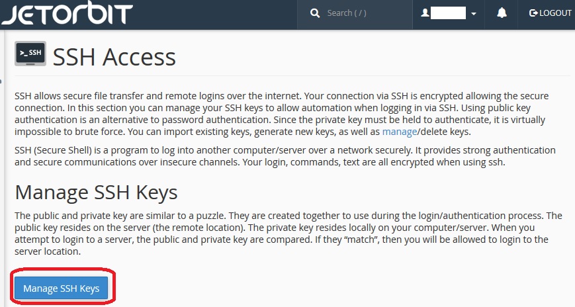Click the magnifying glass search icon
Image resolution: width=575 pixels, height=307 pixels.
(315, 13)
